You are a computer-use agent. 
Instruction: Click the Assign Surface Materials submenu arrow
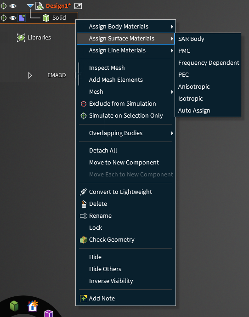click(172, 39)
